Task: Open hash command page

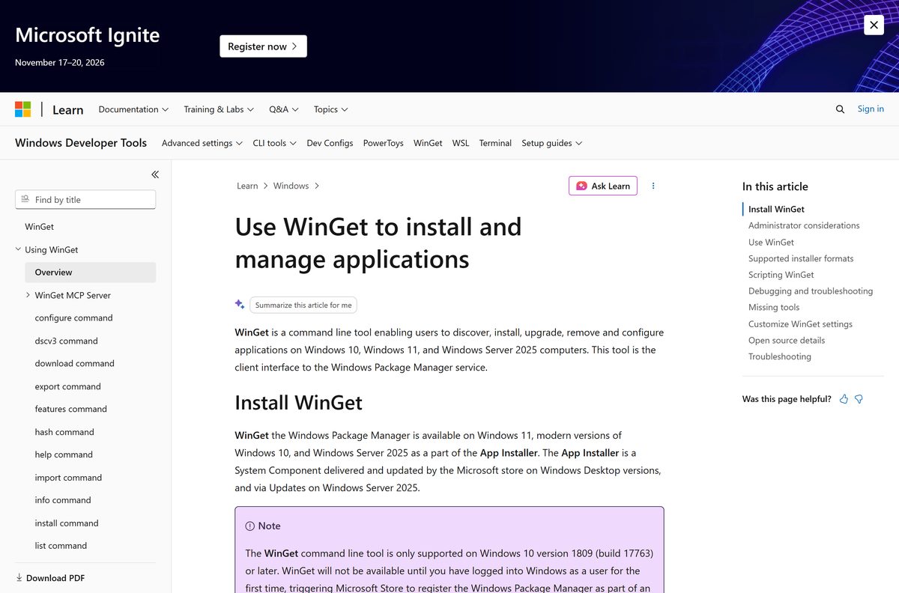Action: coord(64,432)
